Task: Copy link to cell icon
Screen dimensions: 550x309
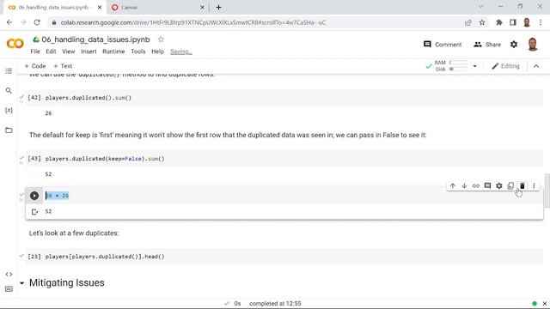Action: 475,185
